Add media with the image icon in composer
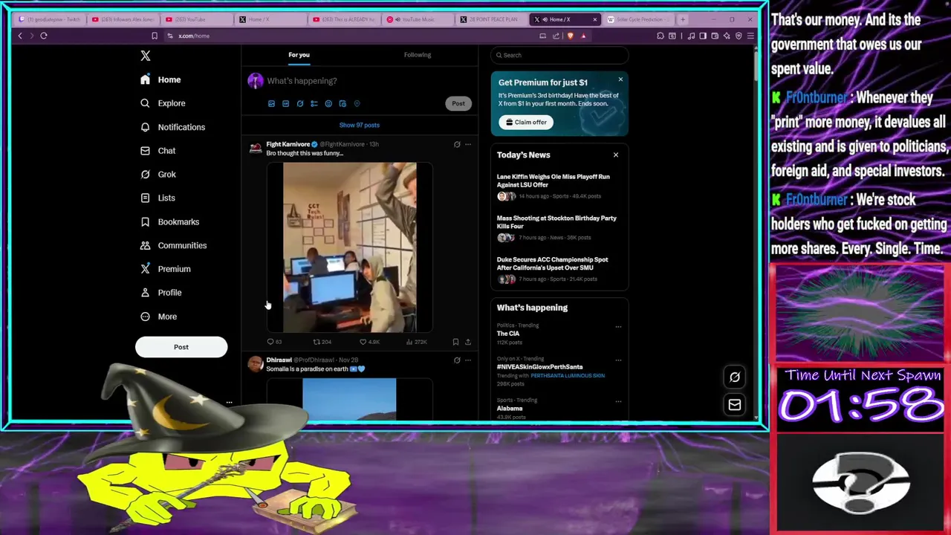The height and width of the screenshot is (535, 951). pos(271,104)
